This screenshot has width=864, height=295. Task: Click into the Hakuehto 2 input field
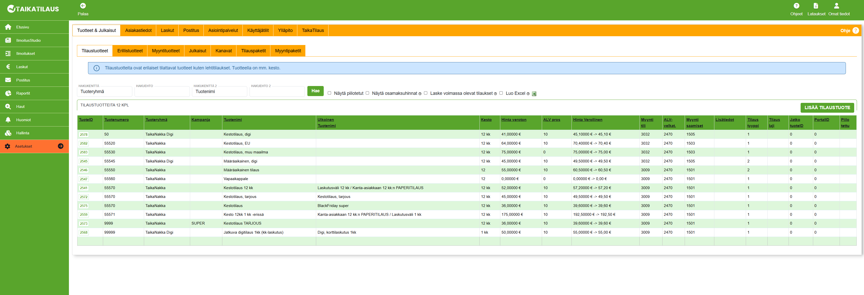point(277,92)
